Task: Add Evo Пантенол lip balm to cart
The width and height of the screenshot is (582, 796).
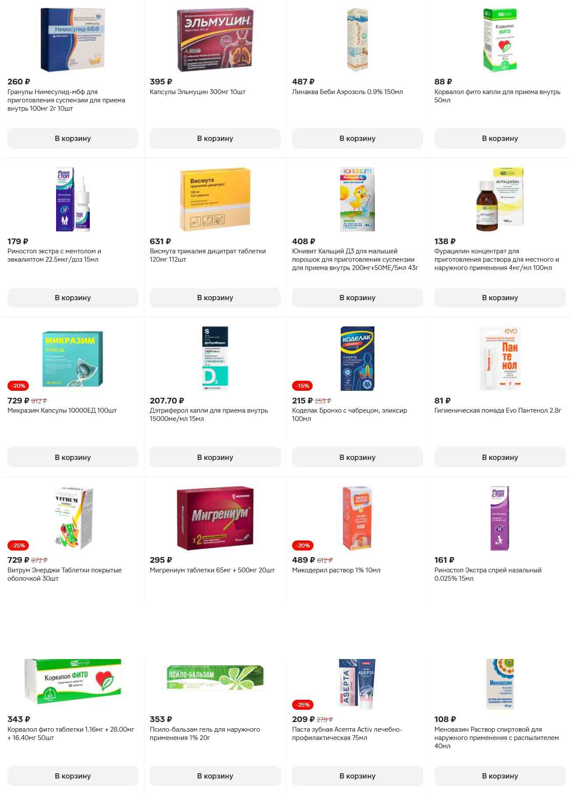Action: pyautogui.click(x=500, y=457)
